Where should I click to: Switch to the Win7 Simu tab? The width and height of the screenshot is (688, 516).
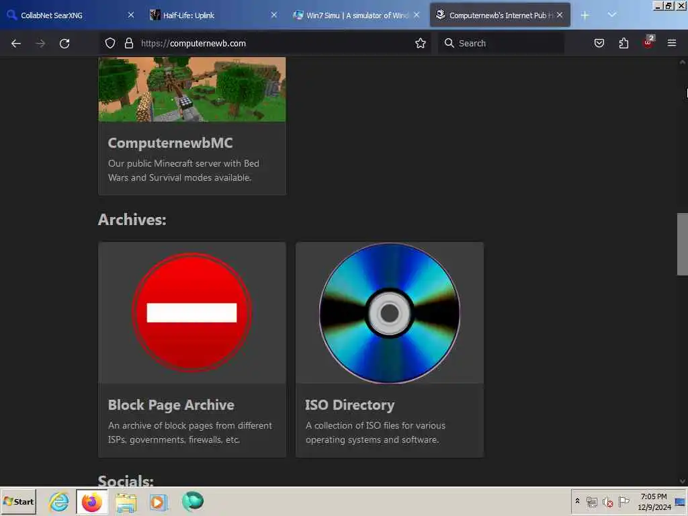pos(356,15)
